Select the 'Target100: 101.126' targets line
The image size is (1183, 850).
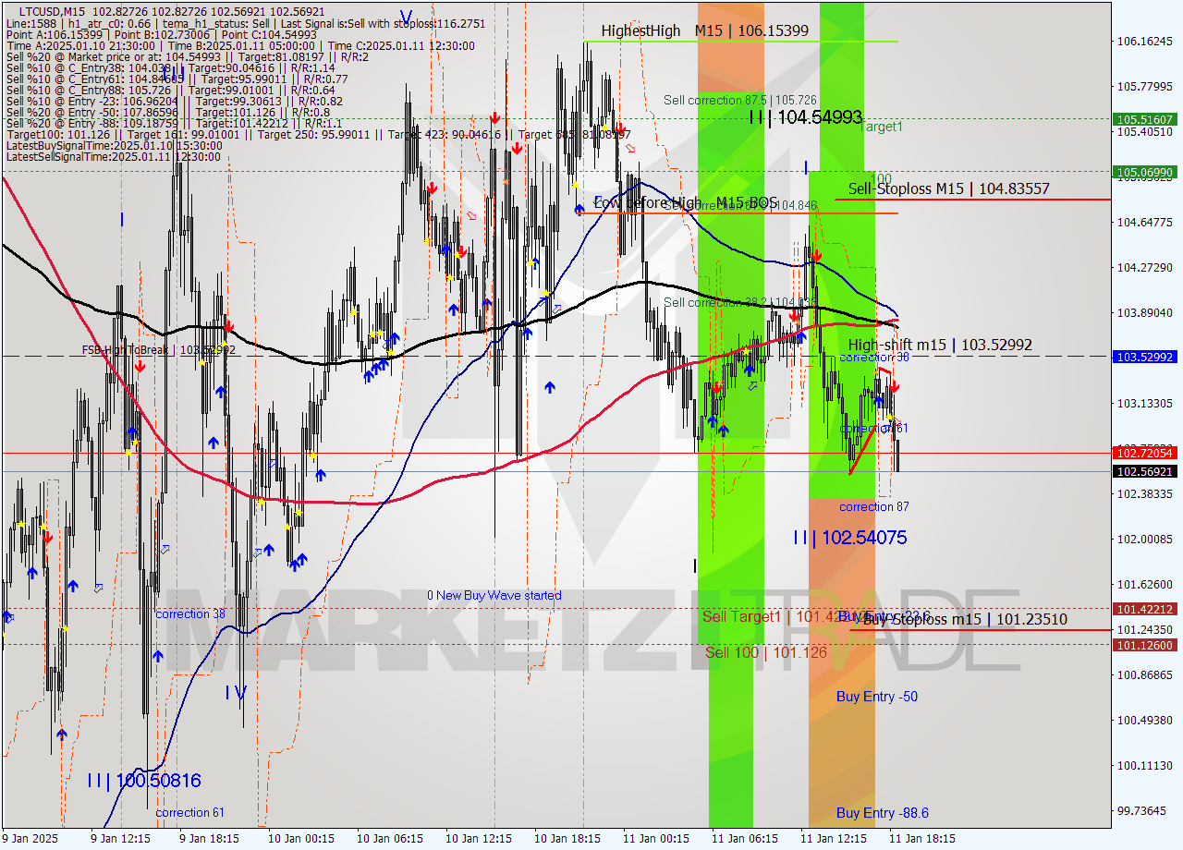pos(319,134)
